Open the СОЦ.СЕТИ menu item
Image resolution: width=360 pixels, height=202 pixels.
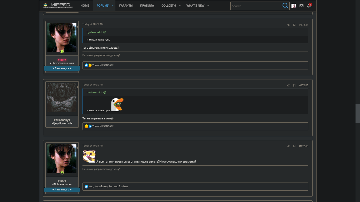click(x=169, y=6)
